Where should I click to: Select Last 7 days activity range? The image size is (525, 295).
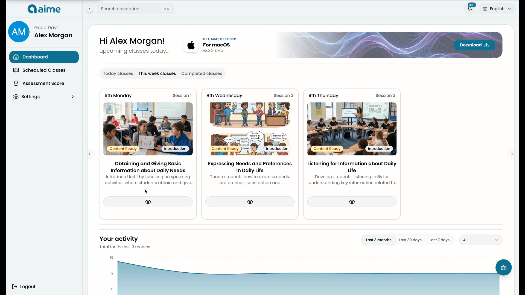pos(439,240)
